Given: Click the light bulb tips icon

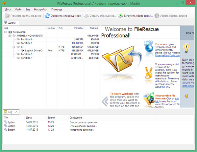Looking at the screenshot, I should 186,48.
